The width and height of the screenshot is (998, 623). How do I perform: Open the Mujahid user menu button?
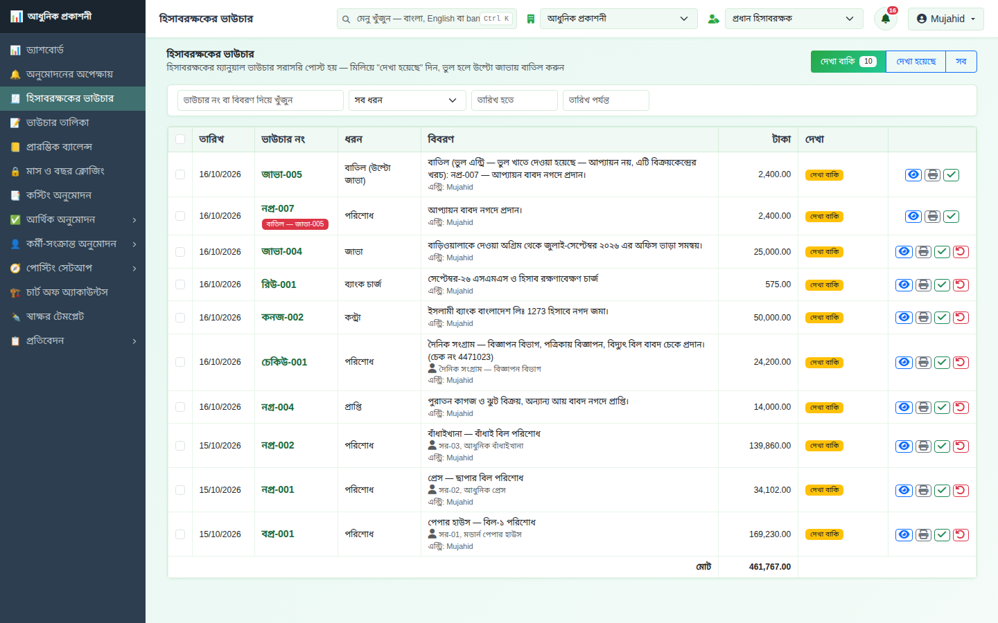(x=945, y=19)
